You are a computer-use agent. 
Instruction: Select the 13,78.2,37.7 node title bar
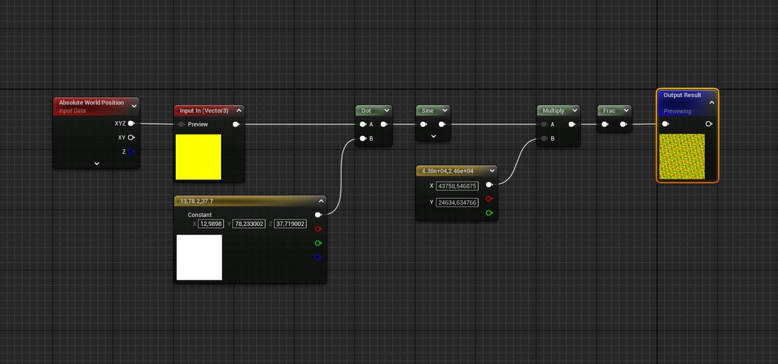point(250,201)
